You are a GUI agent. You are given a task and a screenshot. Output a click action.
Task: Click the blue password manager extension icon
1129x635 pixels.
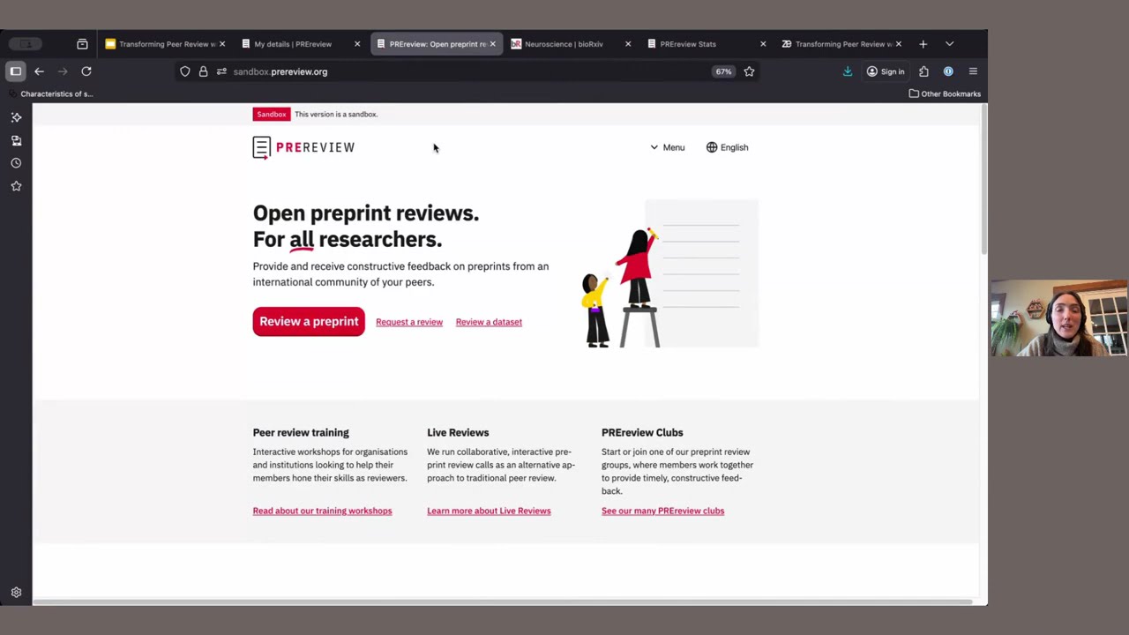(948, 71)
